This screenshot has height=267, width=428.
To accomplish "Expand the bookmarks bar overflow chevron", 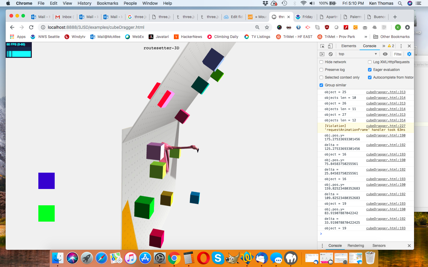I will (366, 37).
